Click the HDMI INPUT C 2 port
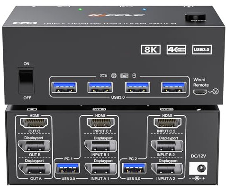 click(167, 123)
